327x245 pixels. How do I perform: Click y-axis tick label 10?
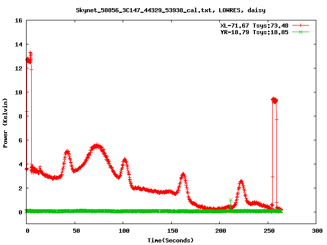[x=18, y=92]
